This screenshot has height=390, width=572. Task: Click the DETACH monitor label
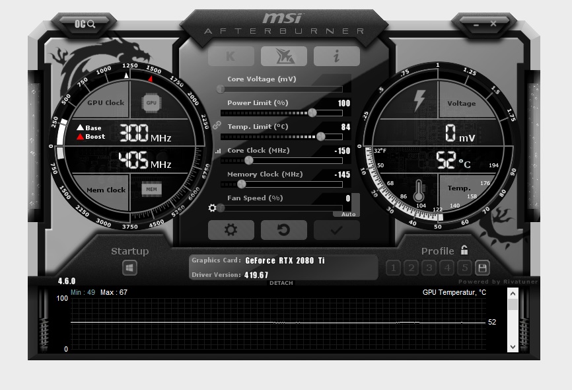coord(281,283)
